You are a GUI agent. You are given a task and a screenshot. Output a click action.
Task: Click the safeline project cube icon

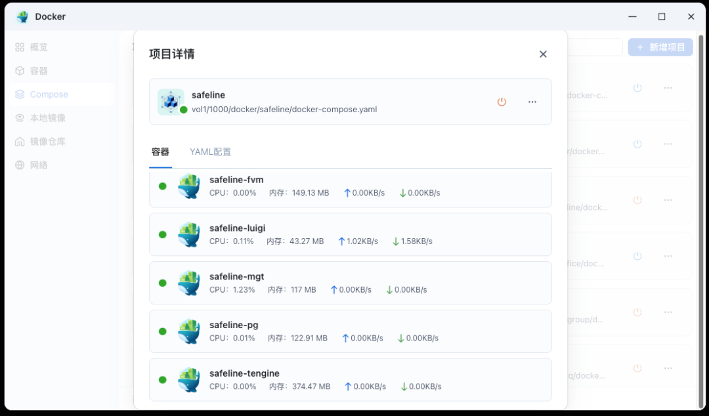171,102
